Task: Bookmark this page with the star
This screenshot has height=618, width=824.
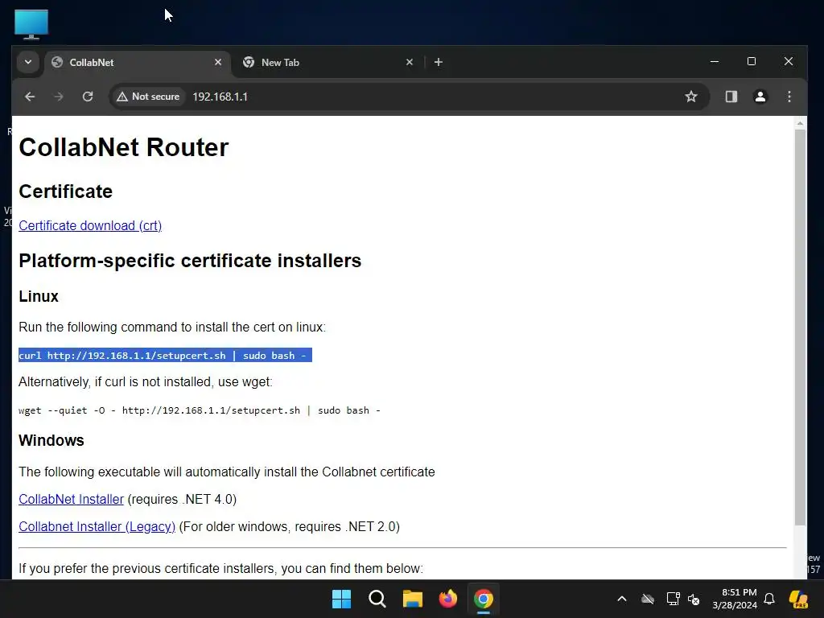Action: [x=691, y=97]
